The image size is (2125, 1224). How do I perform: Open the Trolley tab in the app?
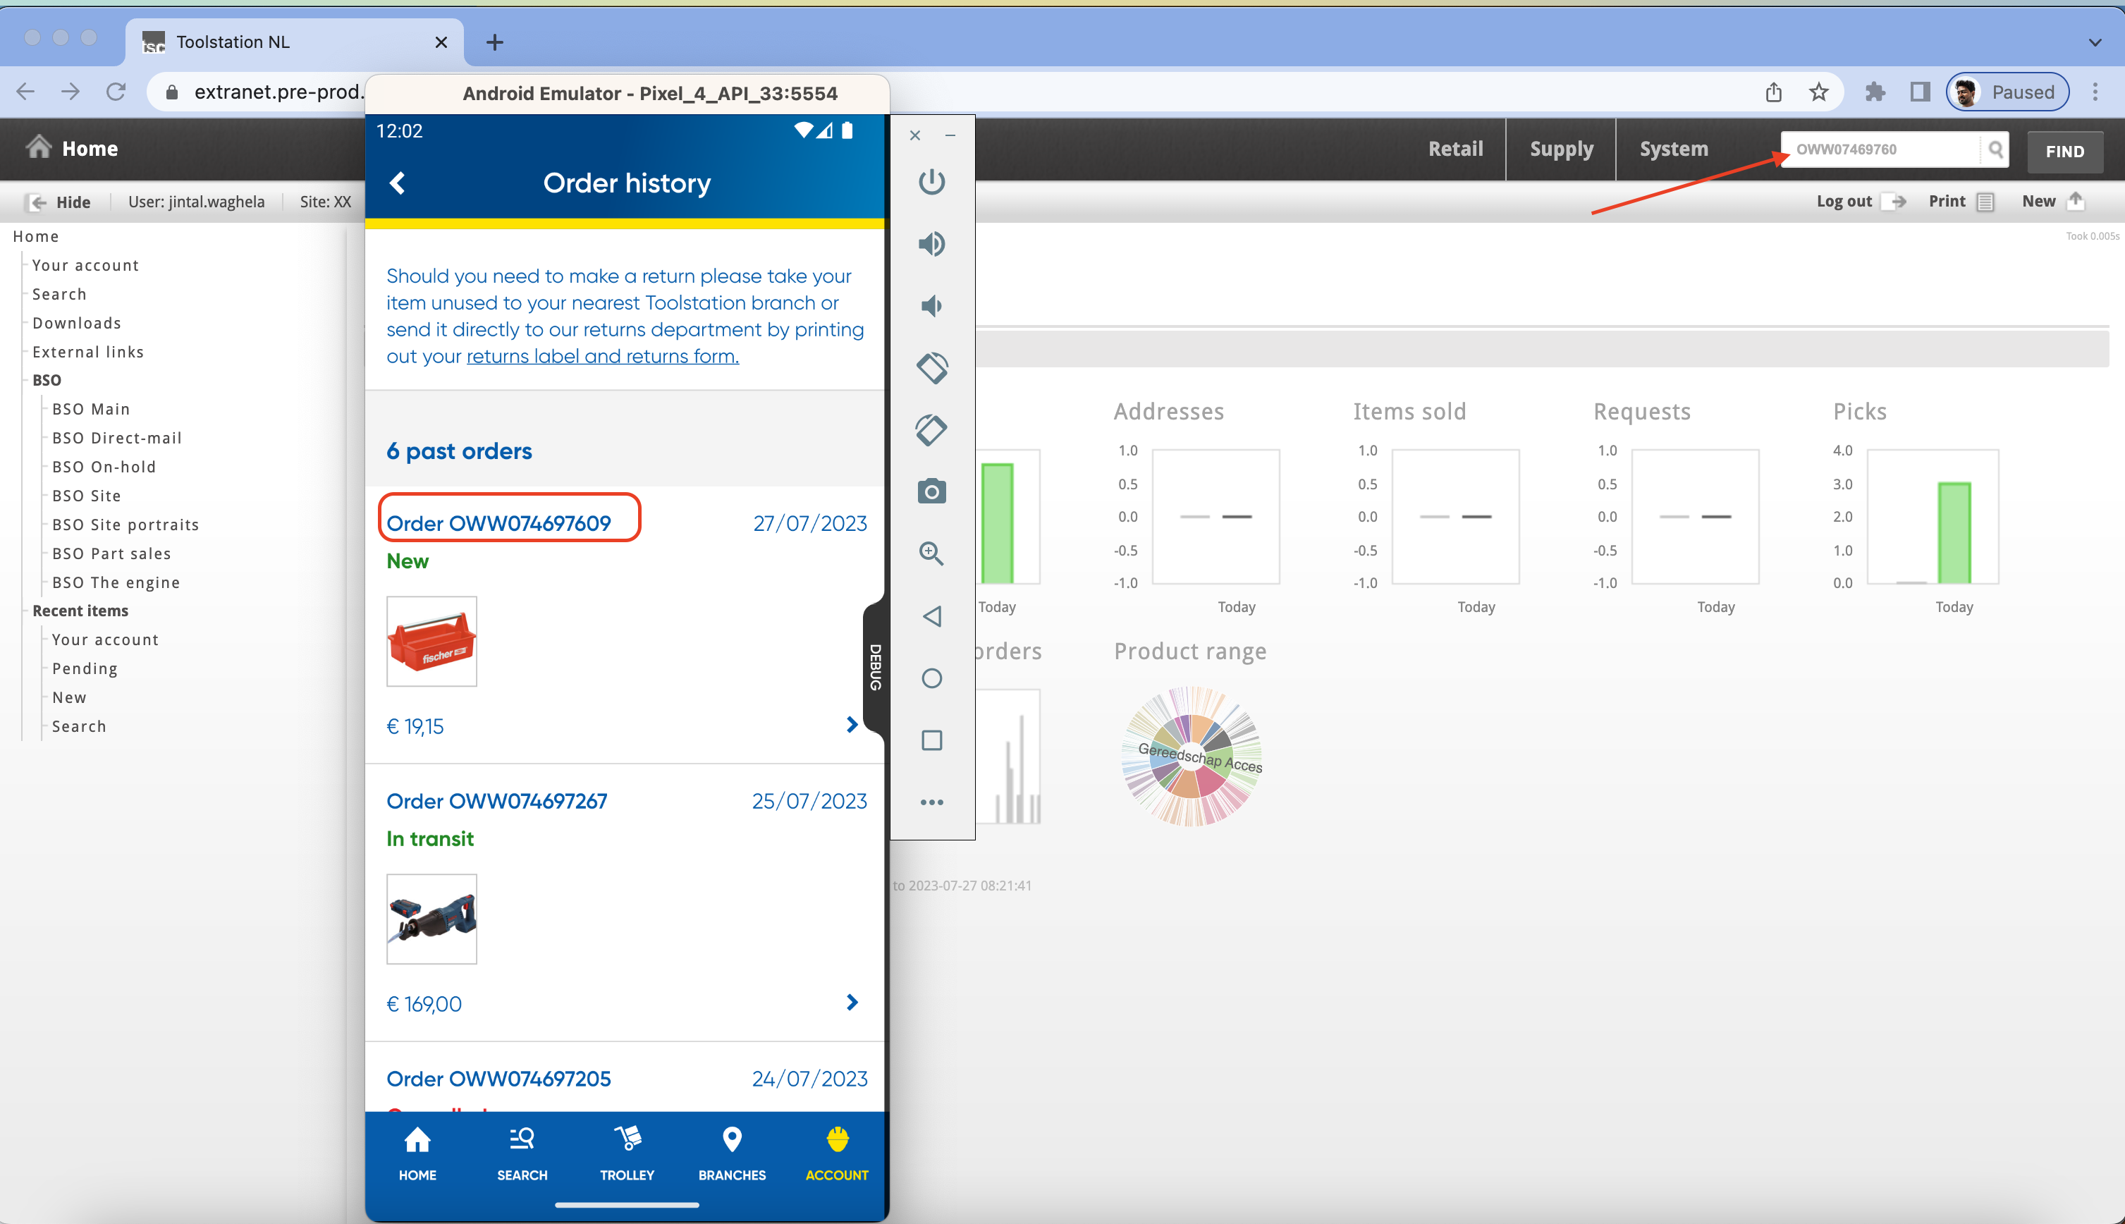pyautogui.click(x=626, y=1153)
